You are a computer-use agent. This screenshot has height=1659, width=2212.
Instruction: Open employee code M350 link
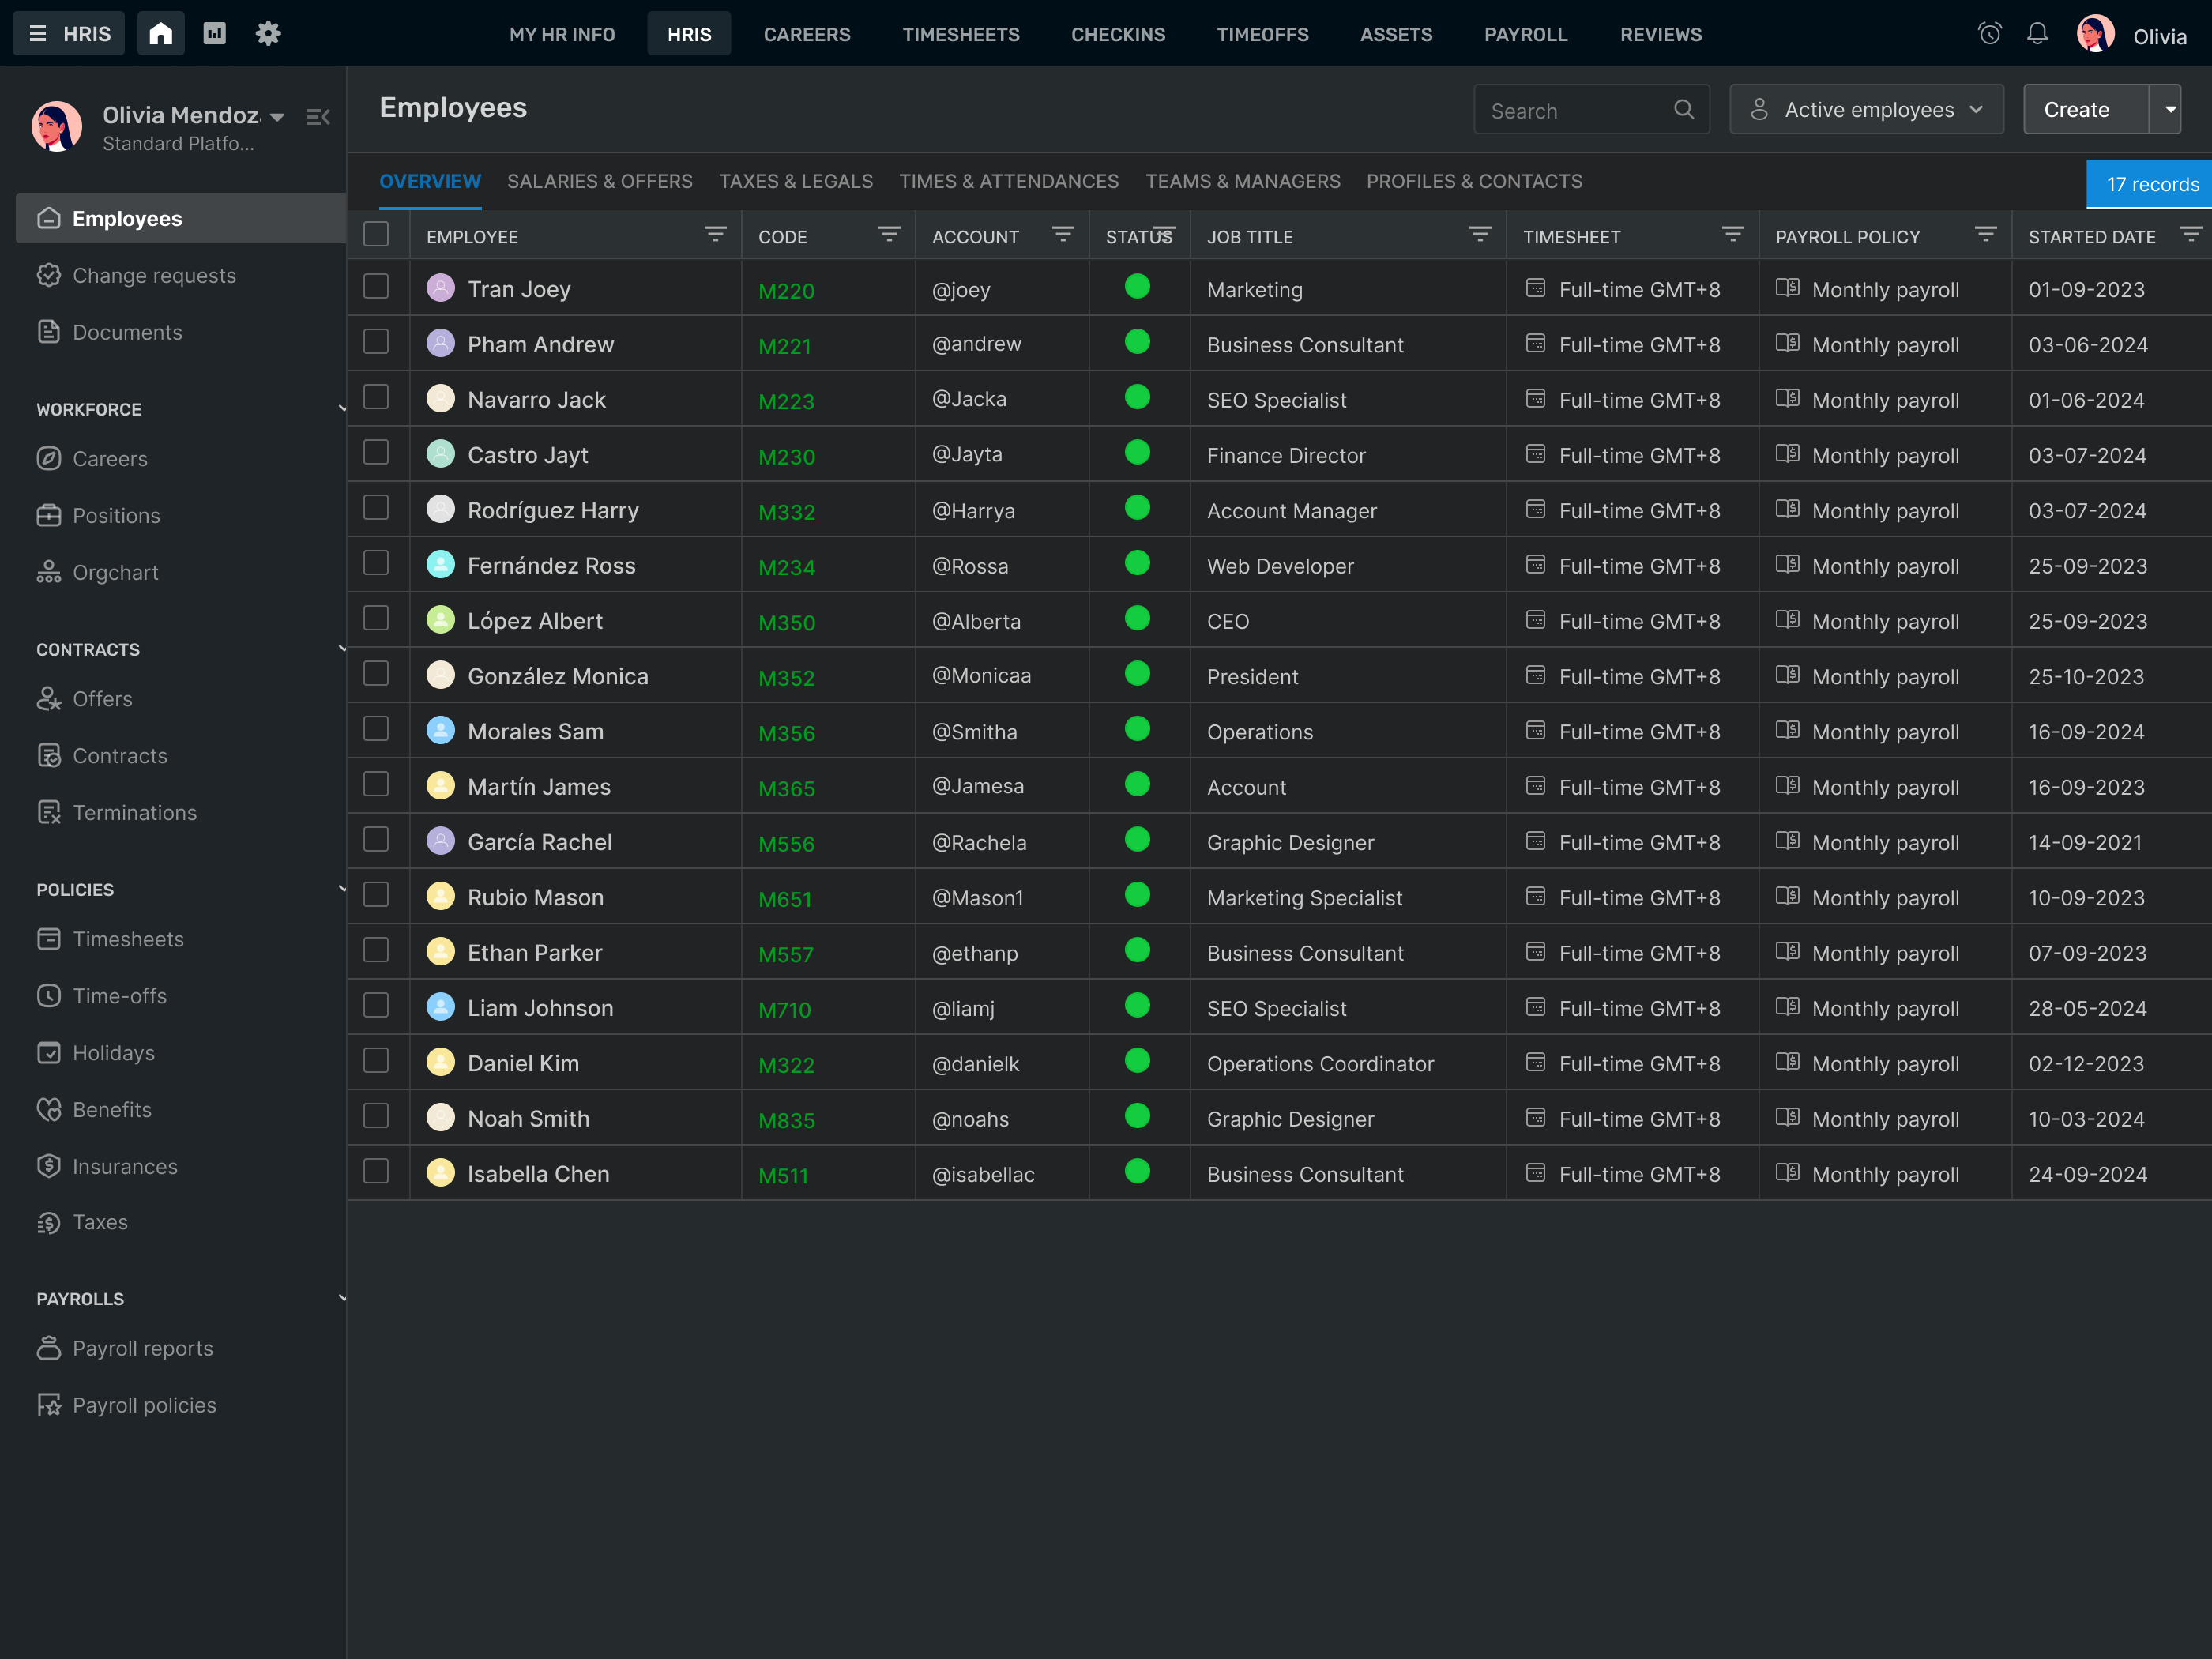click(x=786, y=622)
